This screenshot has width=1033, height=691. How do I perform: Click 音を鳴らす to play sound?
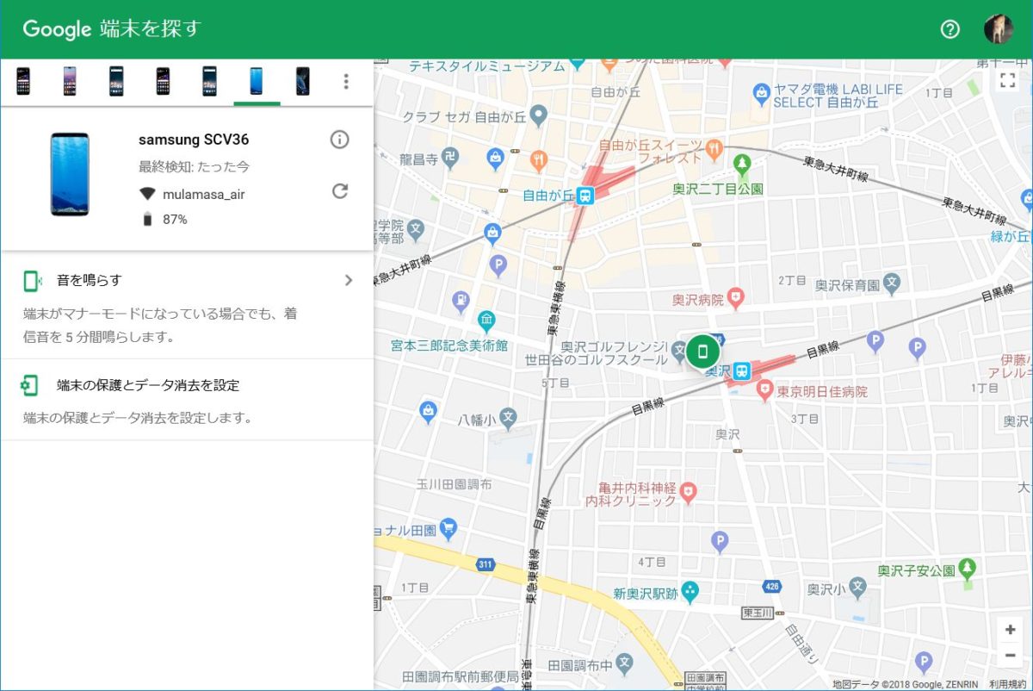click(x=90, y=280)
